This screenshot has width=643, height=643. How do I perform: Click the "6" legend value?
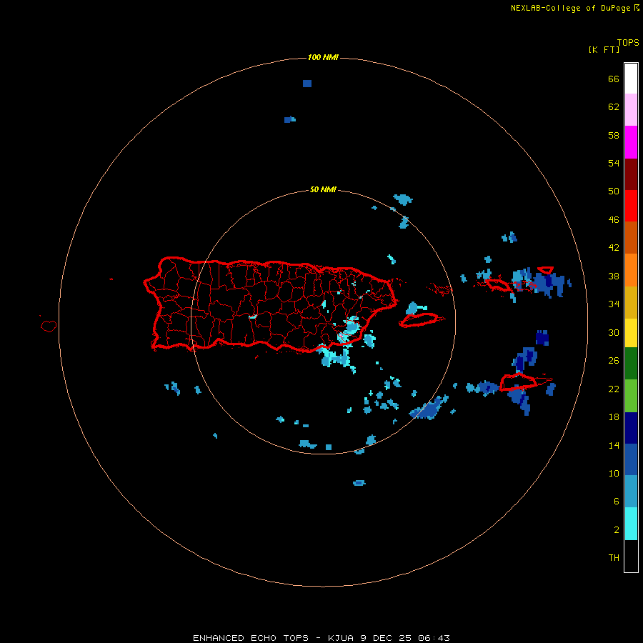(x=617, y=501)
